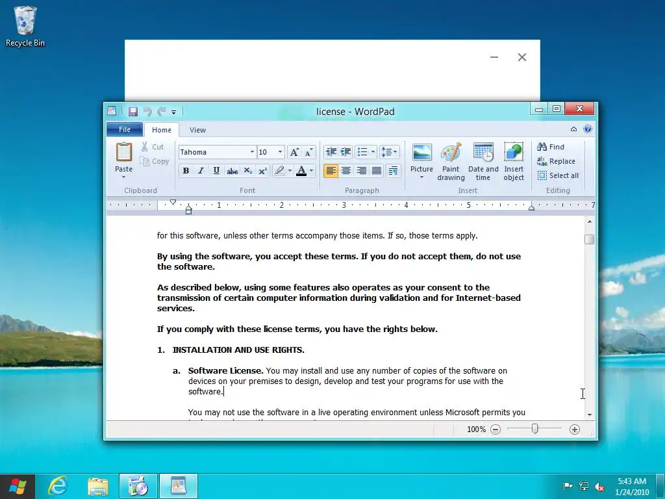Apply highlight color to text

coord(279,171)
